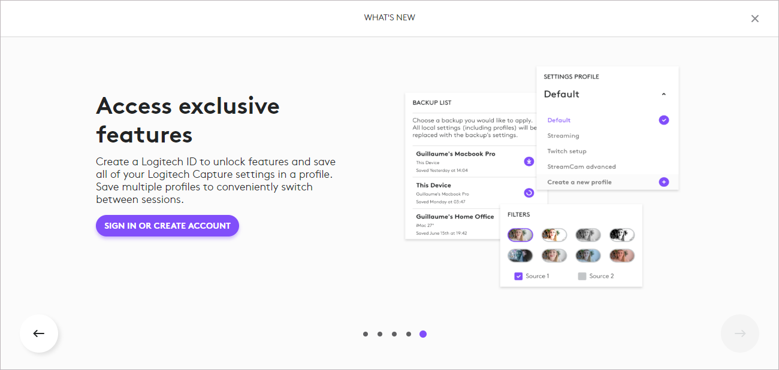Collapse the Settings Profile chevron

click(663, 94)
